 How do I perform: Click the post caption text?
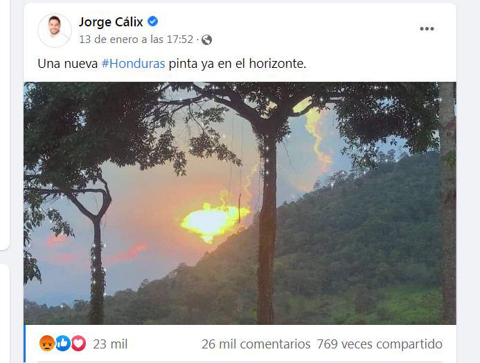(172, 64)
